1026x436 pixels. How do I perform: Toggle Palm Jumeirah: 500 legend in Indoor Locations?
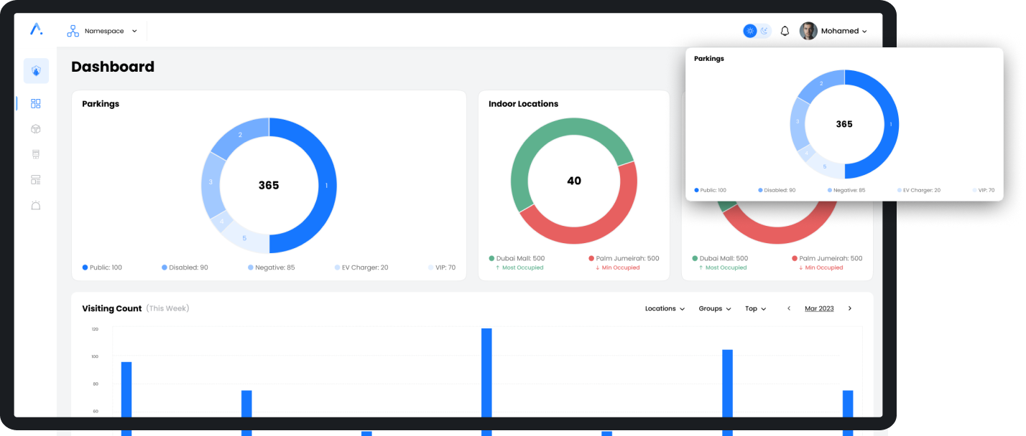tap(624, 258)
